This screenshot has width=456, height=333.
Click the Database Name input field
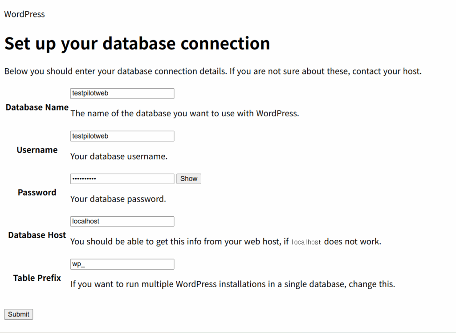point(122,94)
